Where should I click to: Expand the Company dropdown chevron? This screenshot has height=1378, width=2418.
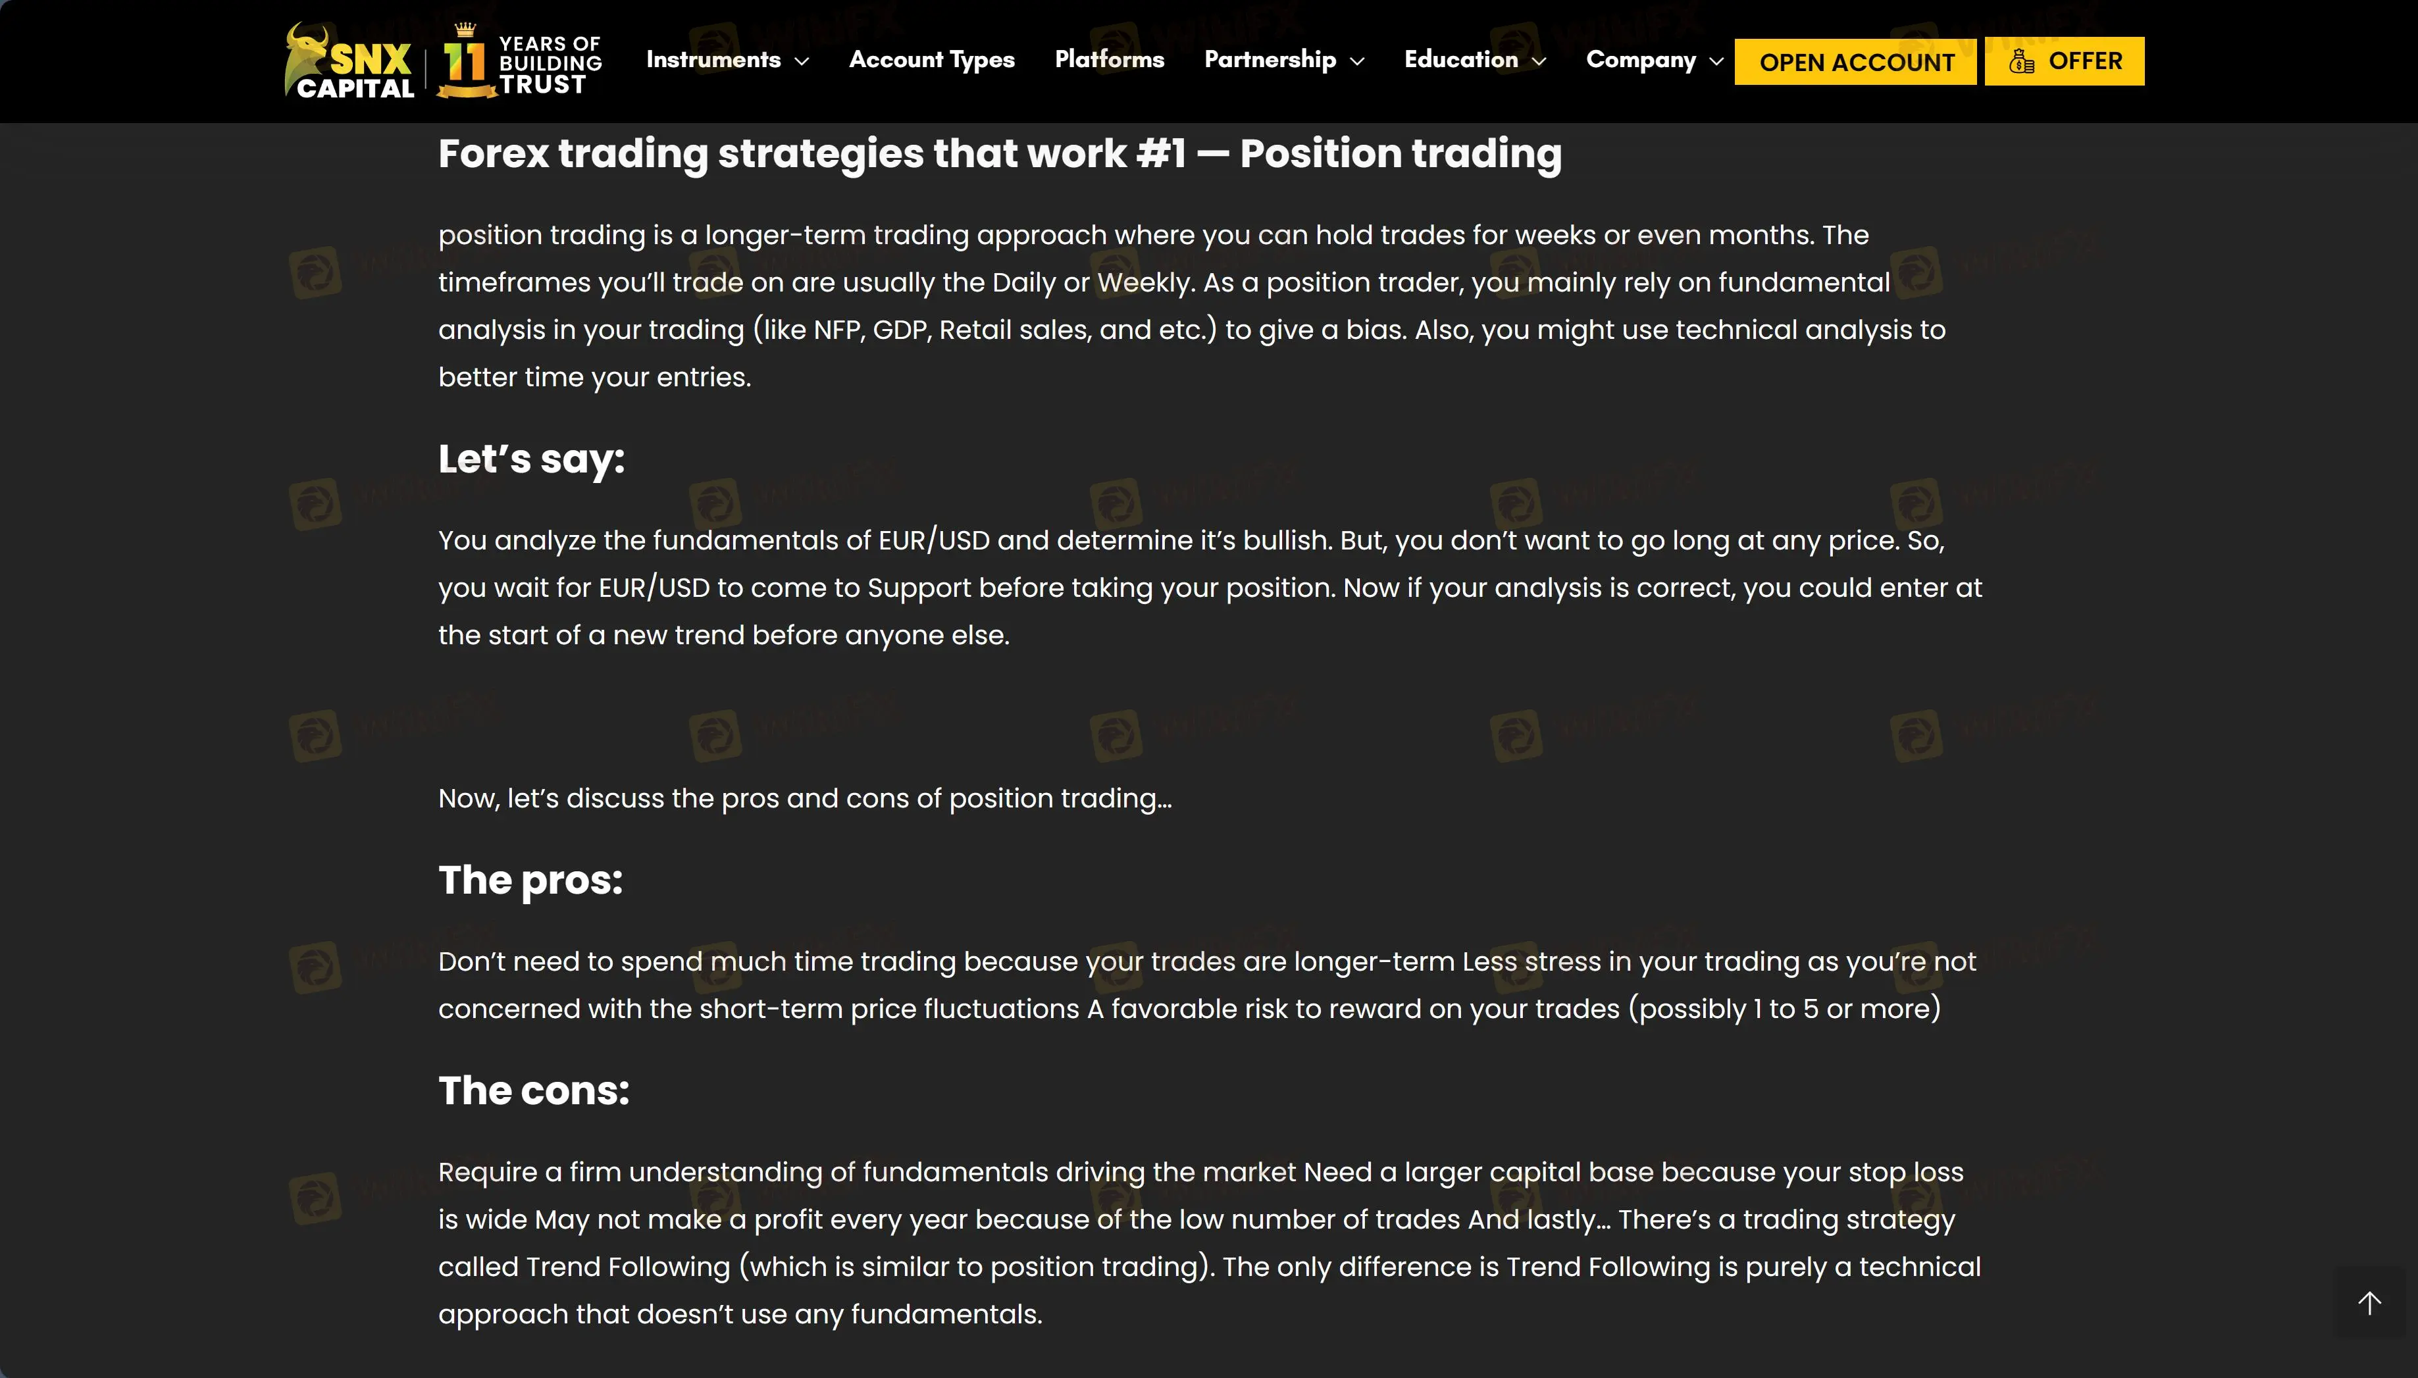(1716, 61)
